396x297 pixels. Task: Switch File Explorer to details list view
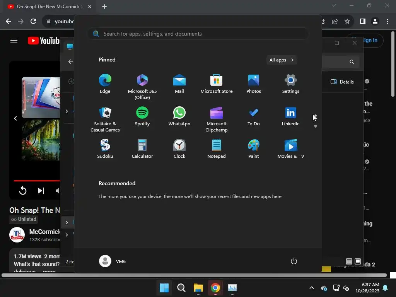[349, 261]
